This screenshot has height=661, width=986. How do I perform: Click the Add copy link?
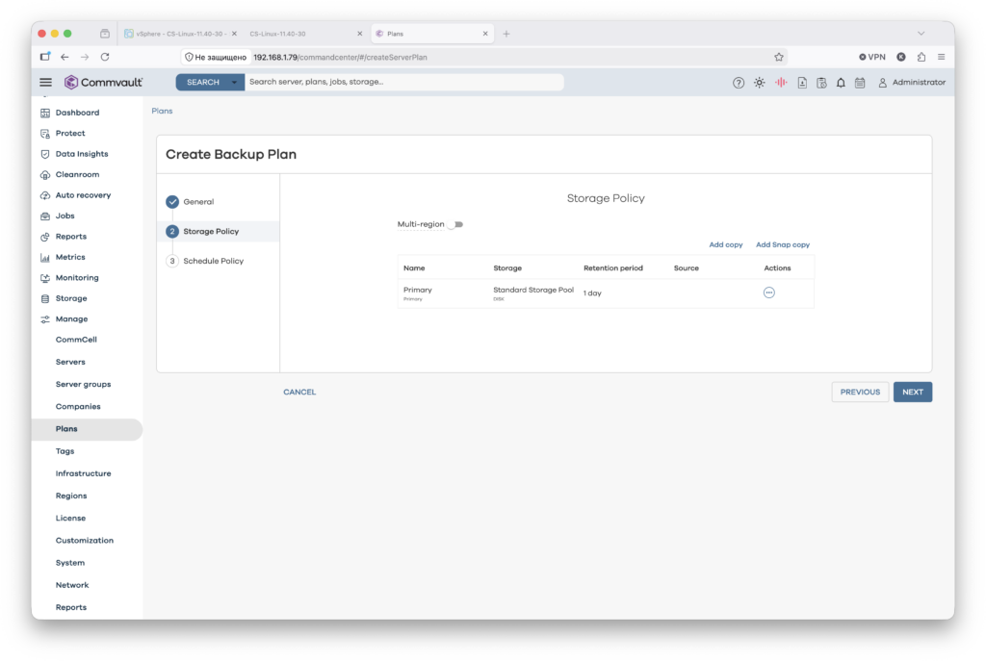[x=726, y=245]
